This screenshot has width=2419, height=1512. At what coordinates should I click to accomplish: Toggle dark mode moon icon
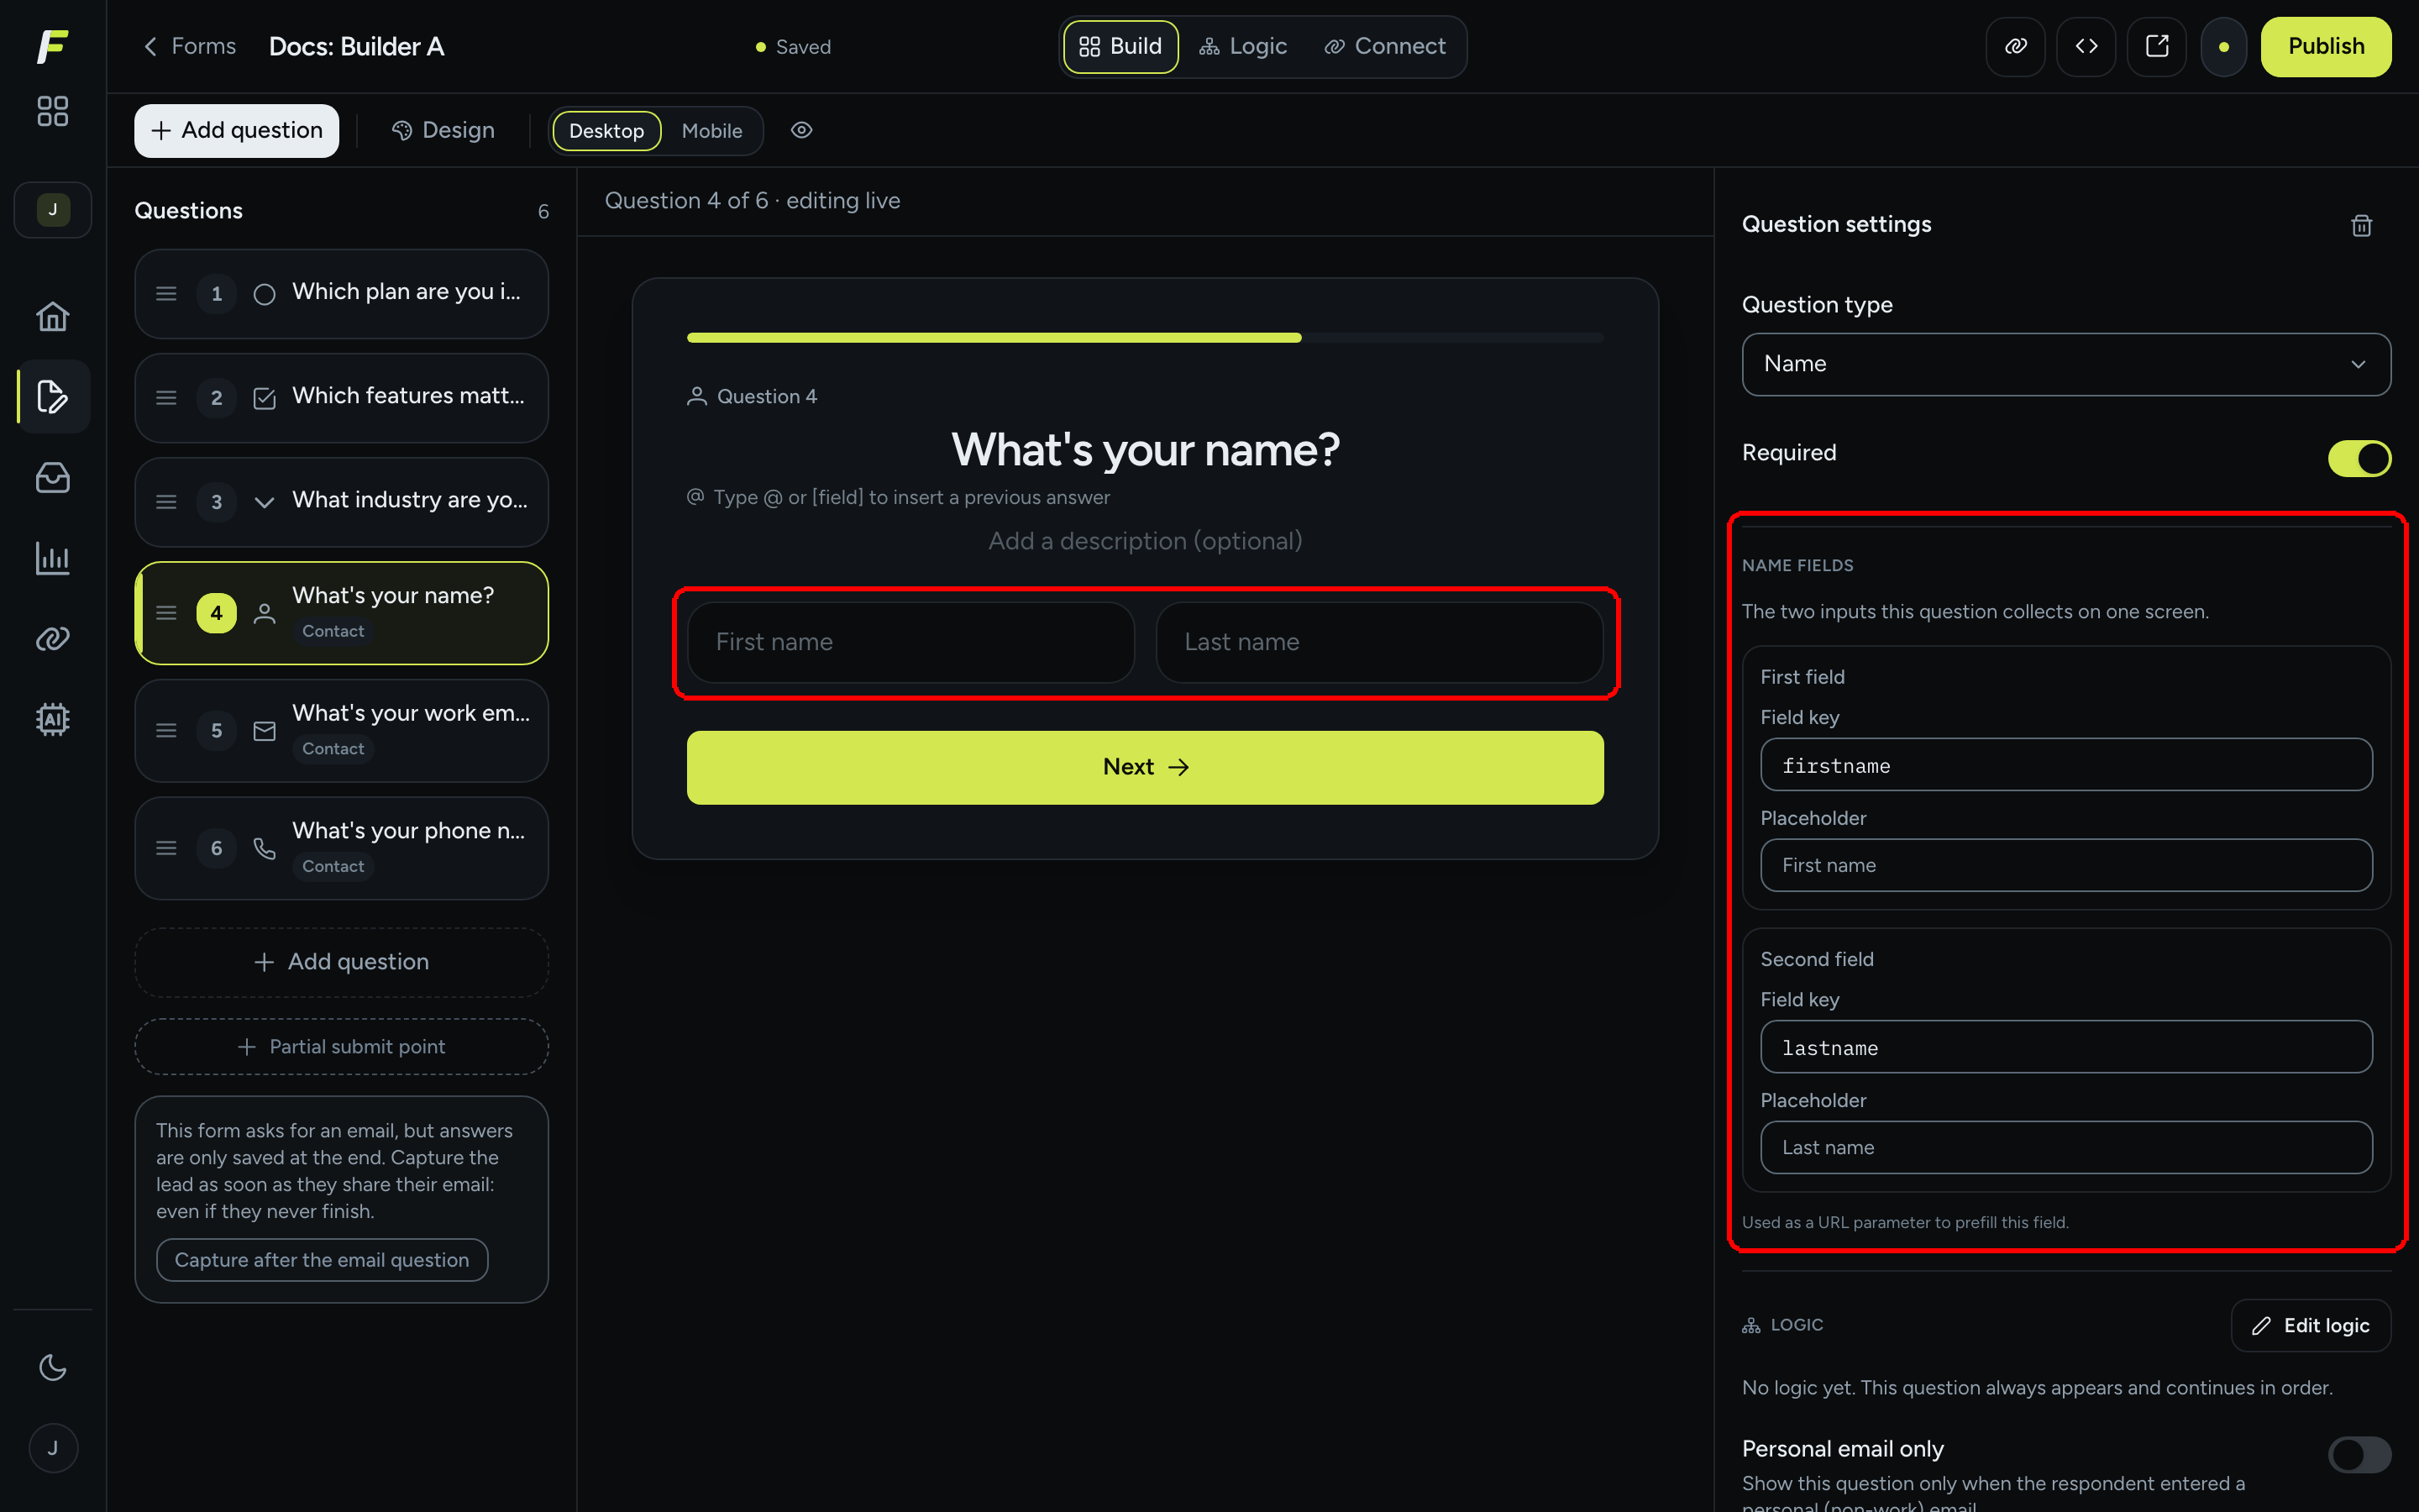(52, 1367)
